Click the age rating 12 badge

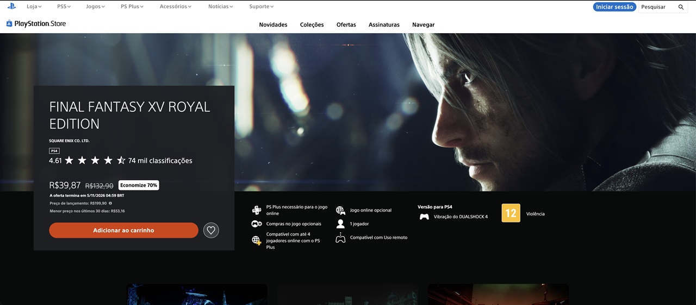[511, 213]
